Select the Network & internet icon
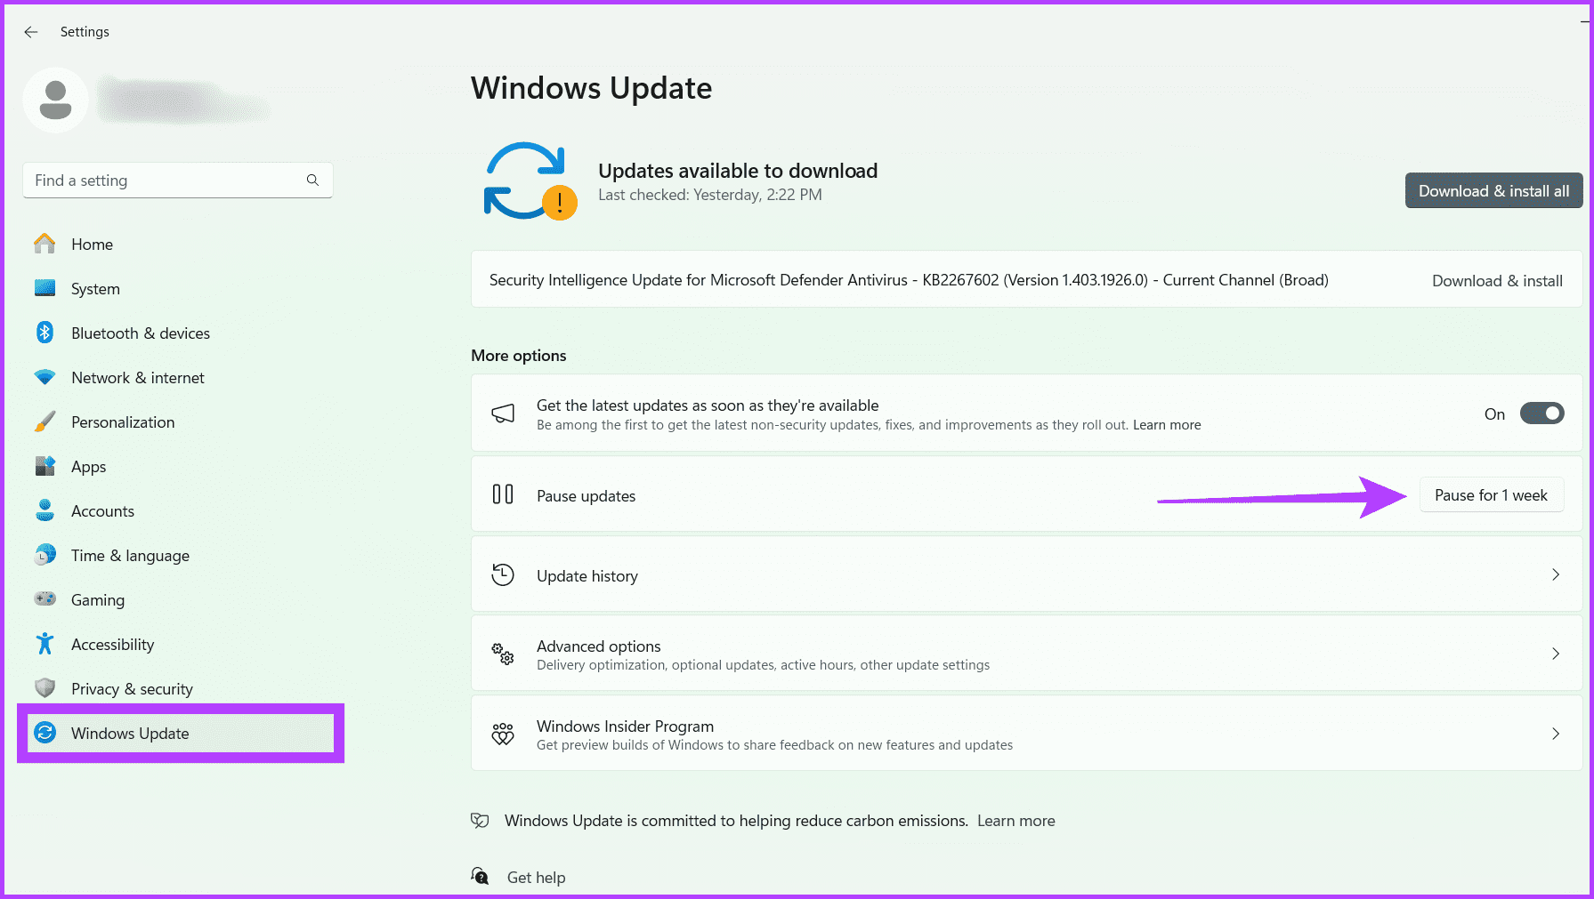1594x899 pixels. [x=45, y=377]
